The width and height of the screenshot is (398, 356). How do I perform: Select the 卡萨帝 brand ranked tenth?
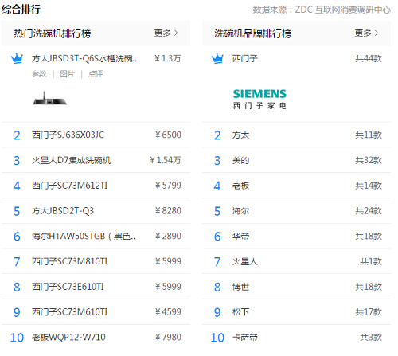[x=245, y=338]
